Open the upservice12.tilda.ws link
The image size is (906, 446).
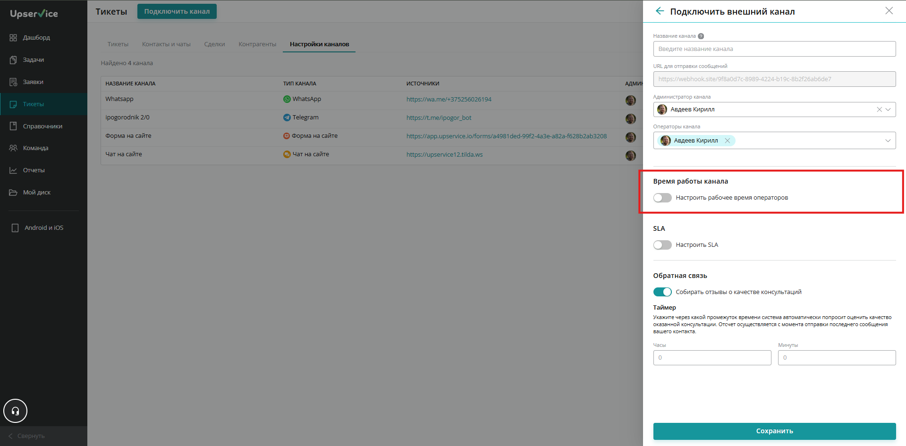tap(445, 155)
